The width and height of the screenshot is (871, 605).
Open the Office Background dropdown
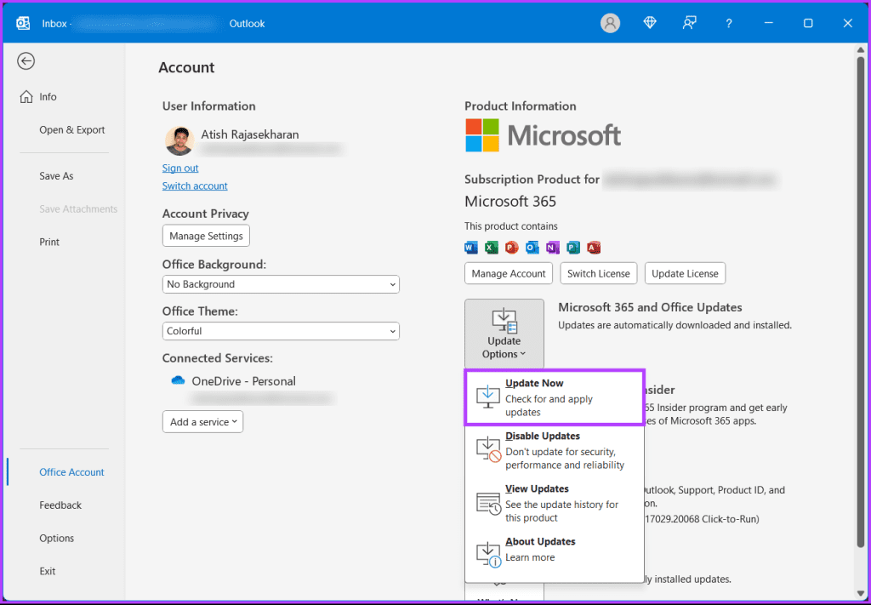pos(281,284)
